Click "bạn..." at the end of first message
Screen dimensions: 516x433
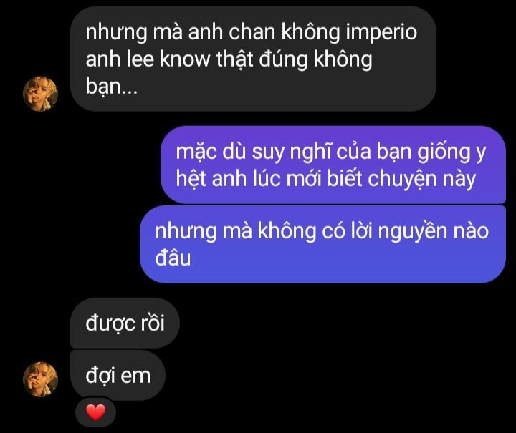click(x=112, y=87)
